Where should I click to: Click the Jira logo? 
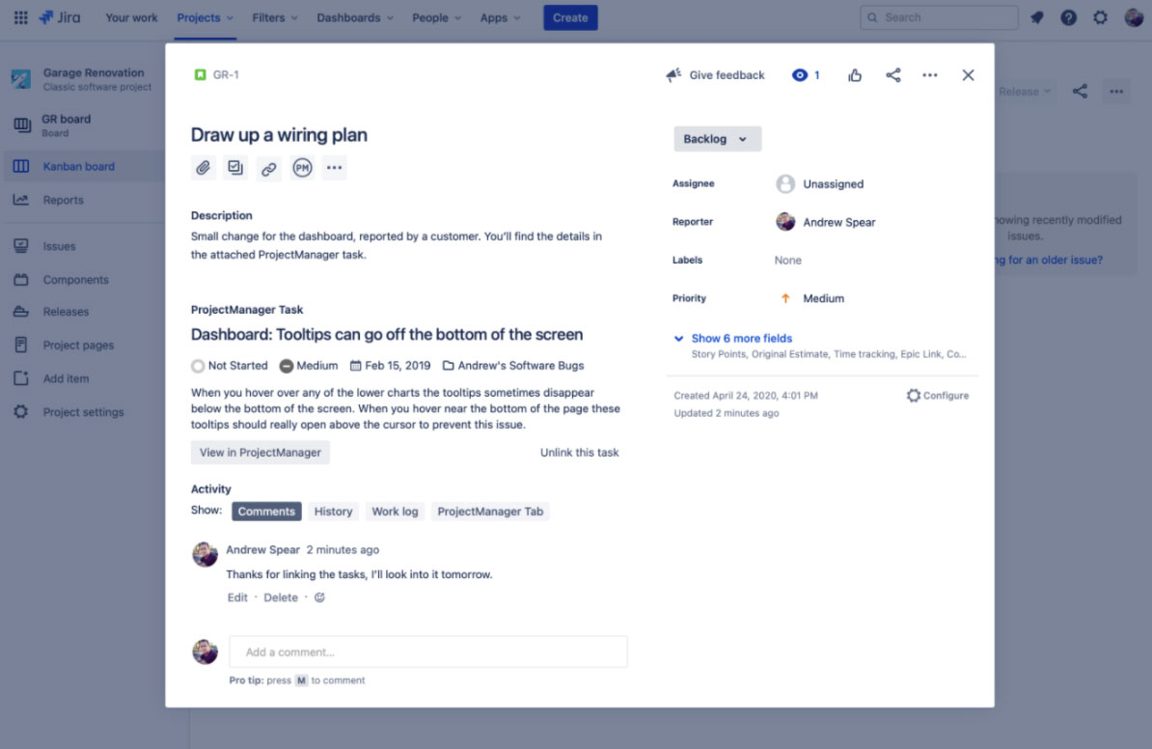click(60, 17)
